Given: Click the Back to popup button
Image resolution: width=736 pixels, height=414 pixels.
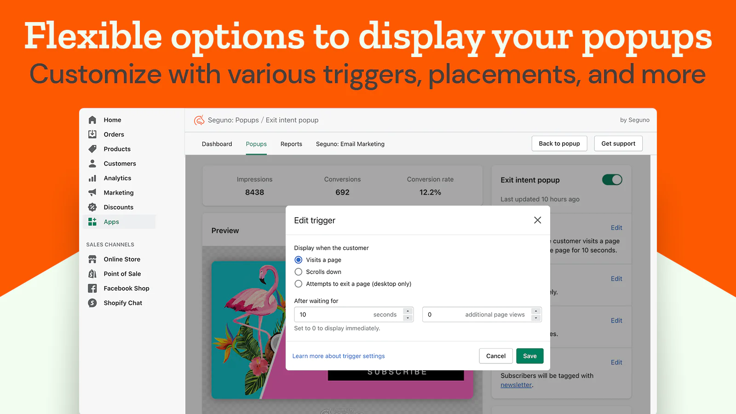Looking at the screenshot, I should tap(559, 144).
